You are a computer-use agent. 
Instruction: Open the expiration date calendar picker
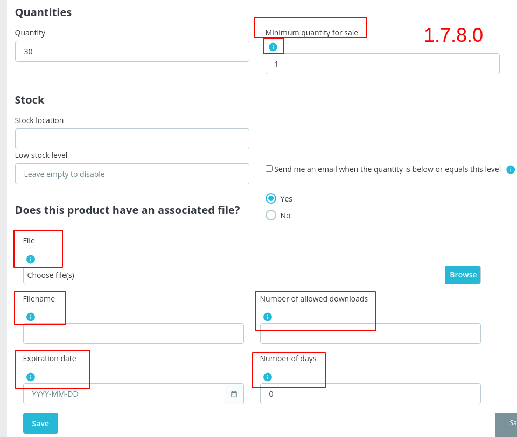tap(234, 393)
